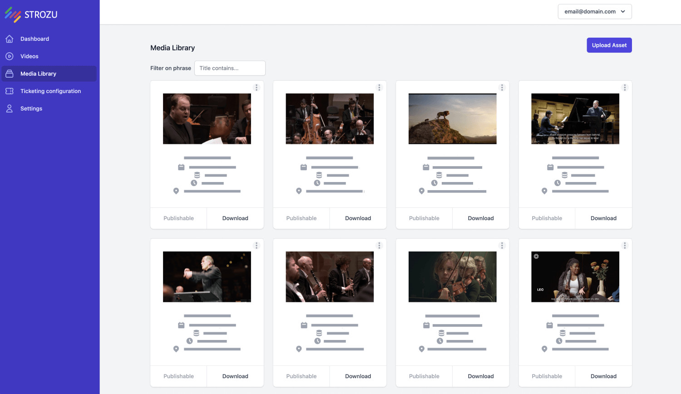Click the Dashboard home icon
The image size is (681, 394).
pos(10,39)
